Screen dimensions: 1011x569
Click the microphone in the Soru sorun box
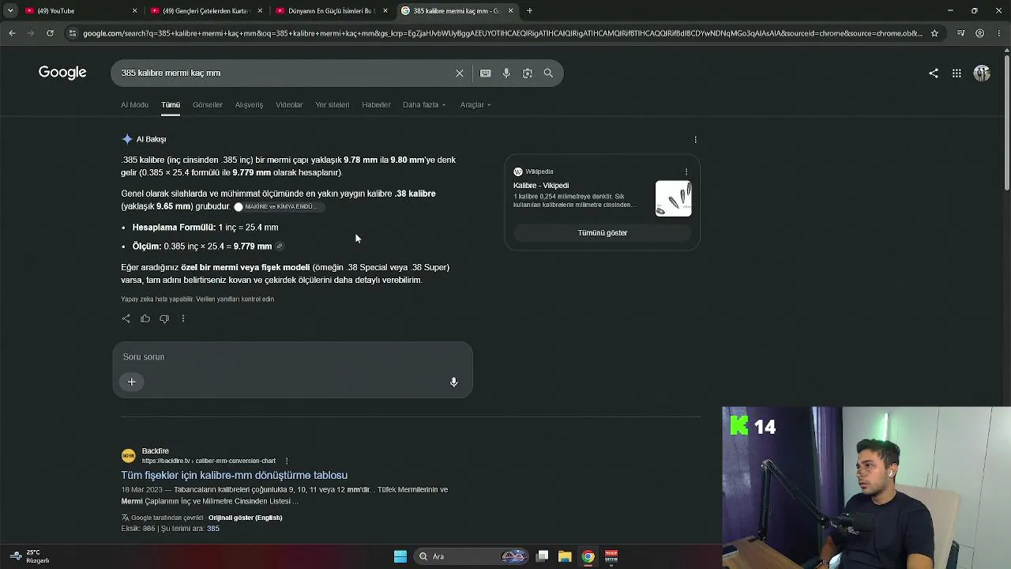tap(453, 382)
